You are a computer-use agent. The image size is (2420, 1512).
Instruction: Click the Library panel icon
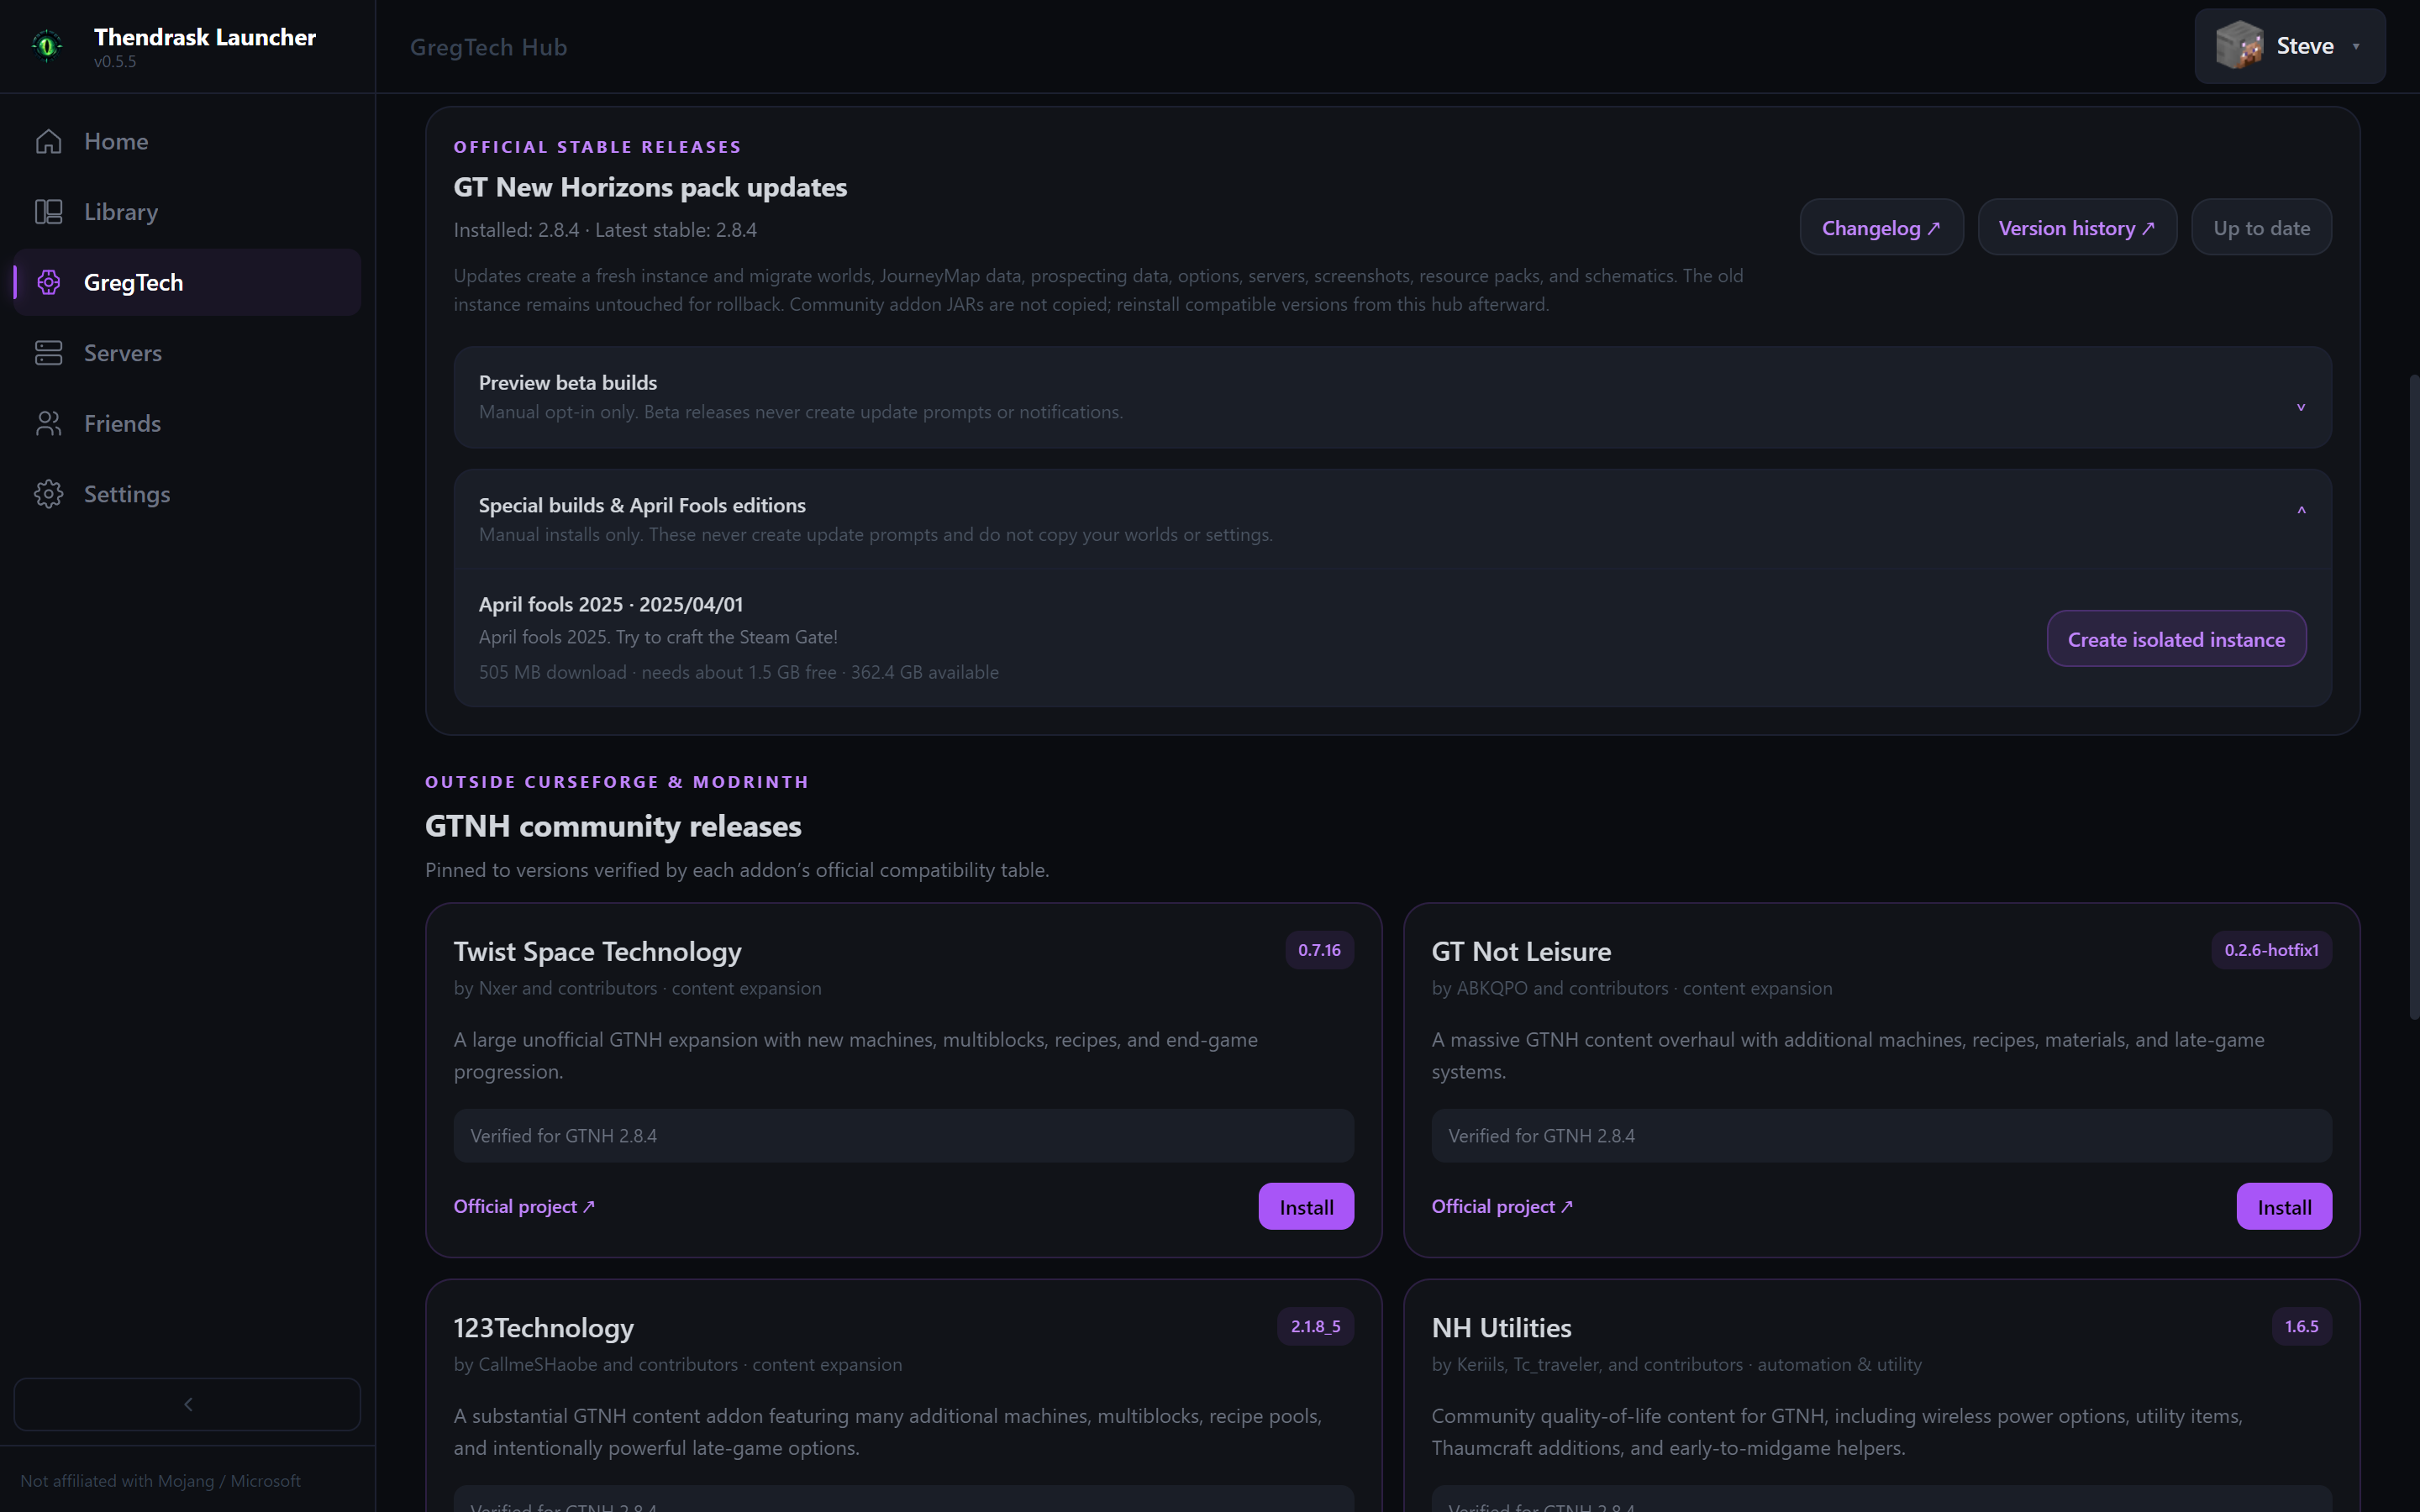[x=48, y=212]
